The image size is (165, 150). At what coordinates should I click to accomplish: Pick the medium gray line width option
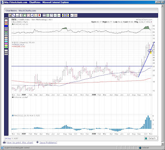click(6, 52)
